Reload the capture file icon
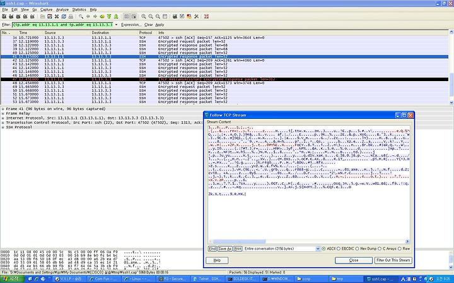 coord(64,16)
